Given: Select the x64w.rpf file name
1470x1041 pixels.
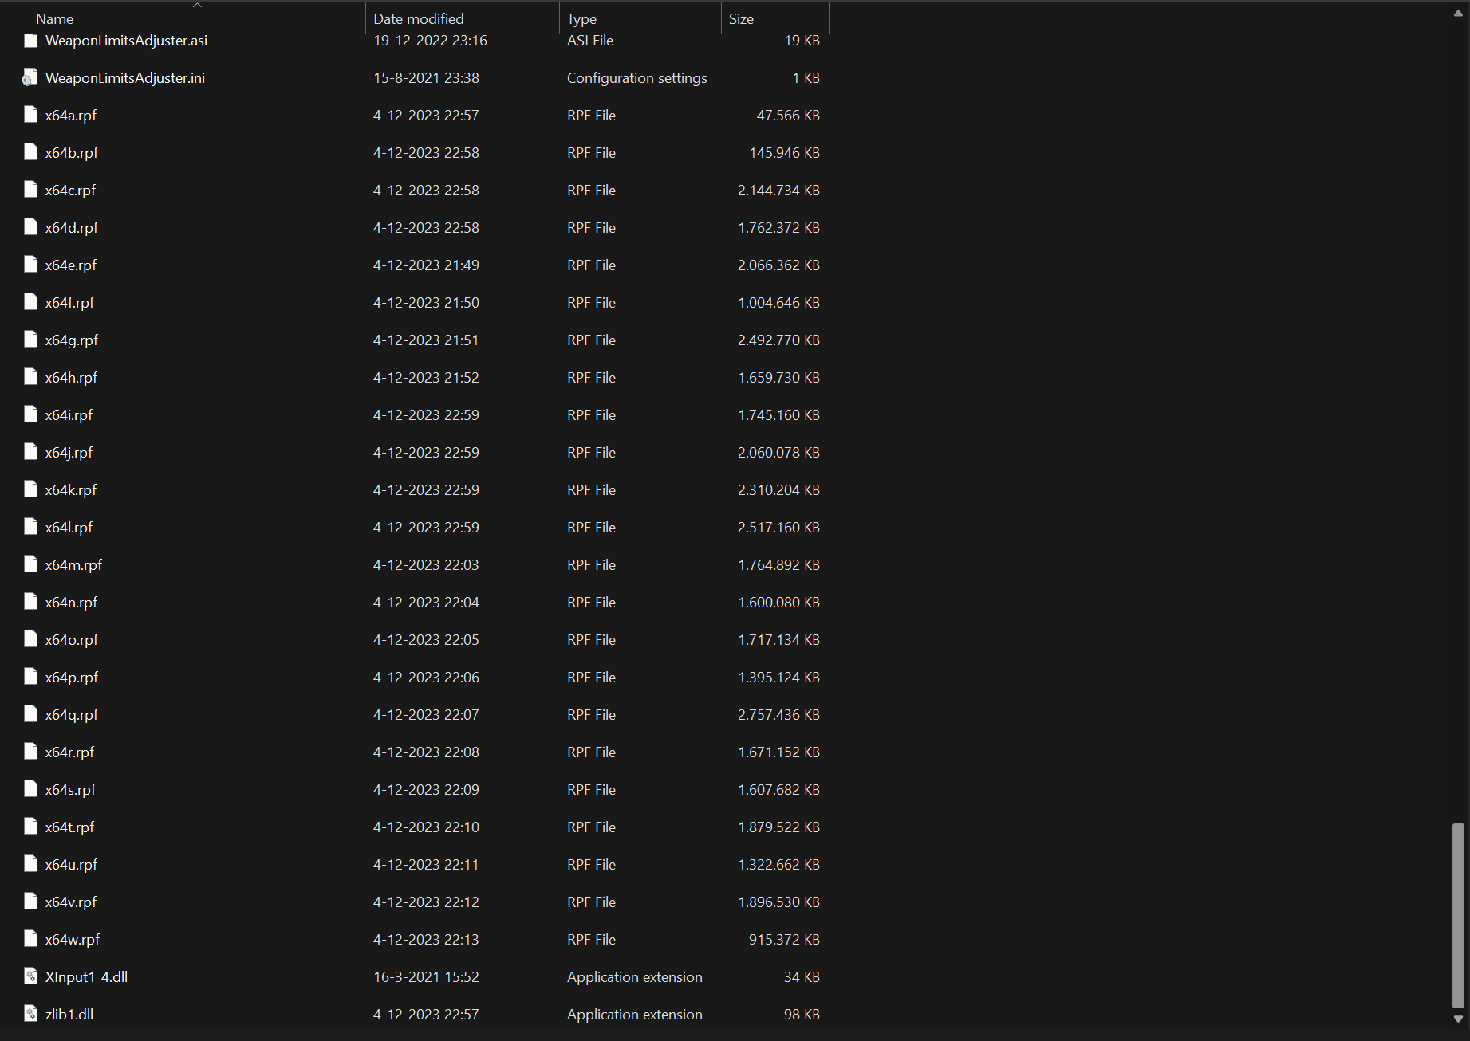Looking at the screenshot, I should click(x=73, y=939).
